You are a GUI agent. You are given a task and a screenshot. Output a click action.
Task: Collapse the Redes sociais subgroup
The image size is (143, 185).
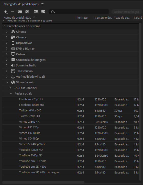(x=11, y=94)
